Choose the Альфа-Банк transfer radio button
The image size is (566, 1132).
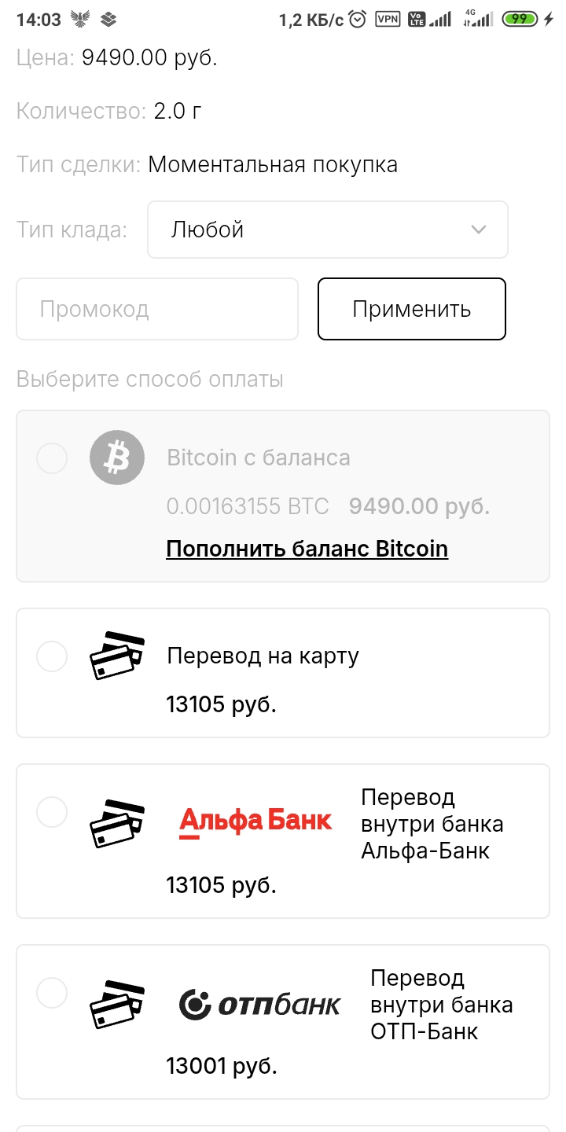[x=52, y=812]
